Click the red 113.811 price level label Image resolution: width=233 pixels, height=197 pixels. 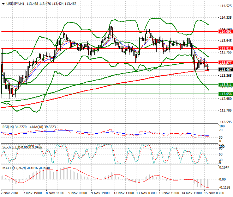point(226,49)
